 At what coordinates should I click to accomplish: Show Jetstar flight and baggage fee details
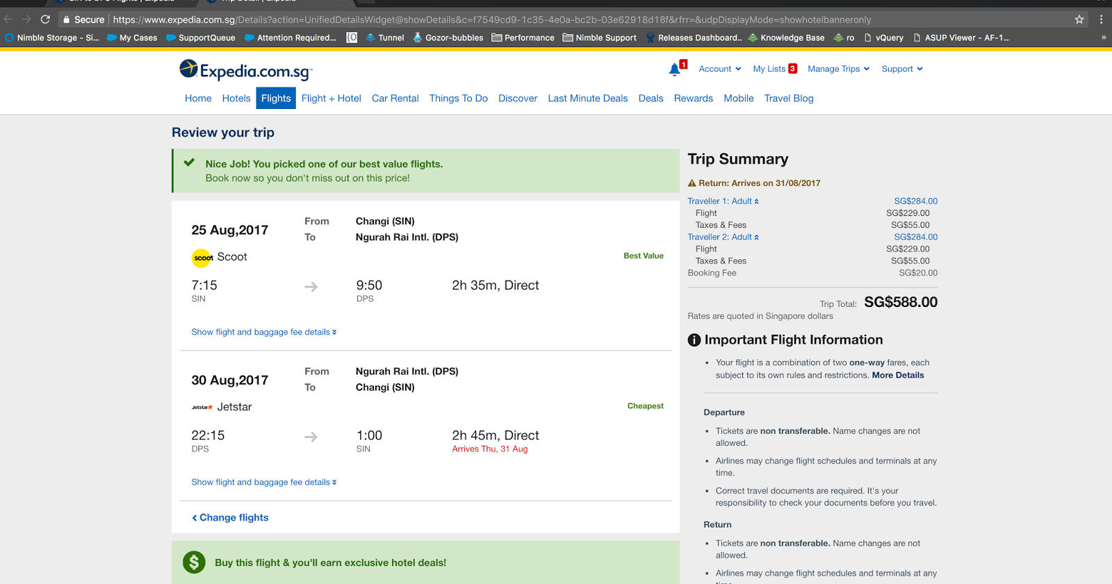click(264, 482)
